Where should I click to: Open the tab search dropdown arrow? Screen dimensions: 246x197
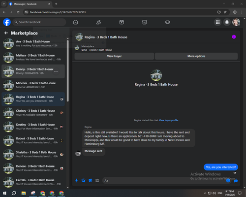(x=3, y=4)
